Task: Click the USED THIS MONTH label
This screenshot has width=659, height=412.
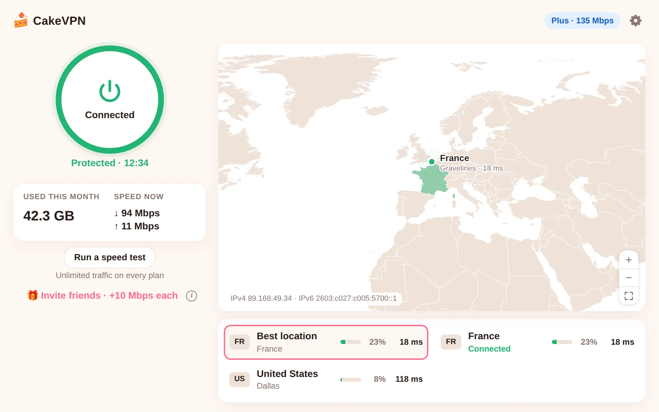Action: click(61, 197)
